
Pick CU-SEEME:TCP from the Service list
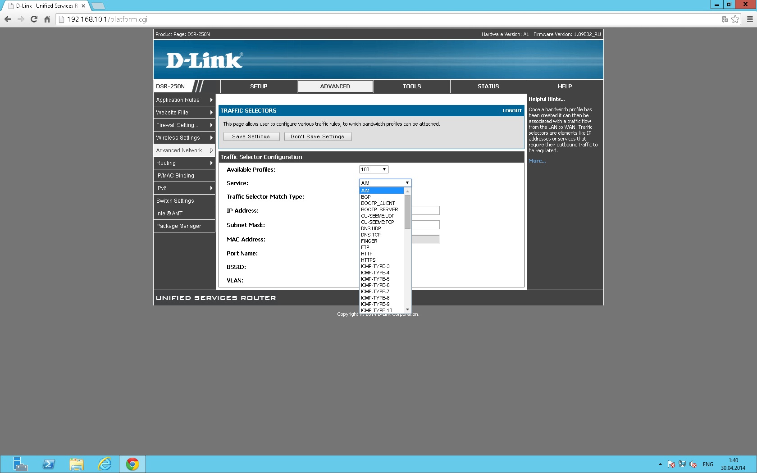pos(382,222)
